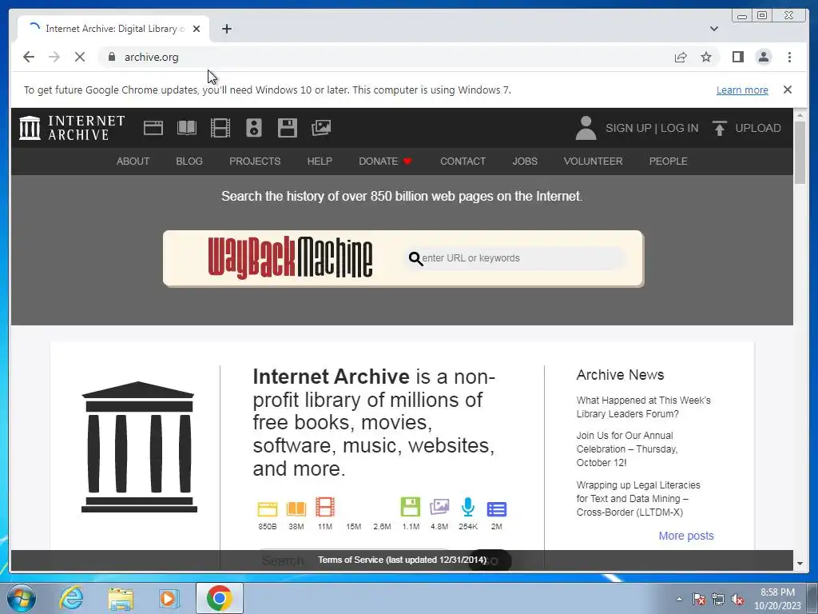Open Join Us for Our Annual Celebration post
Viewport: 818px width, 614px height.
(627, 449)
